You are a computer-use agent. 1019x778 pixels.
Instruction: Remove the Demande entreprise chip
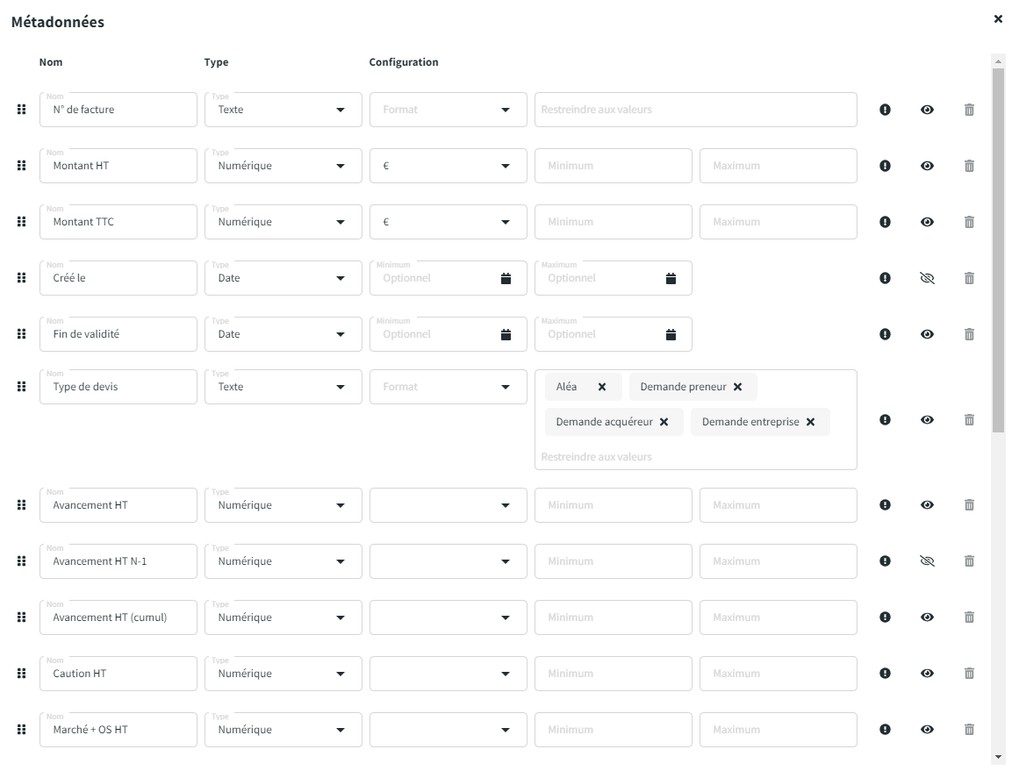810,422
